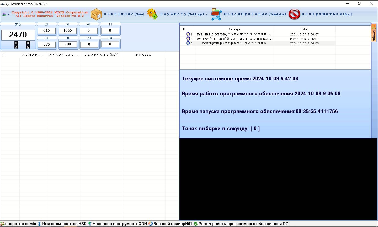The width and height of the screenshot is (378, 227).
Task: Expand the Settings dropdown arrow
Action: [x=207, y=14]
